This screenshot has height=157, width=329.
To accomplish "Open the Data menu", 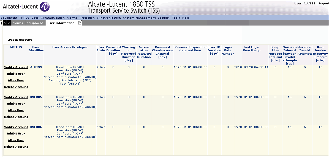I will pyautogui.click(x=35, y=18).
